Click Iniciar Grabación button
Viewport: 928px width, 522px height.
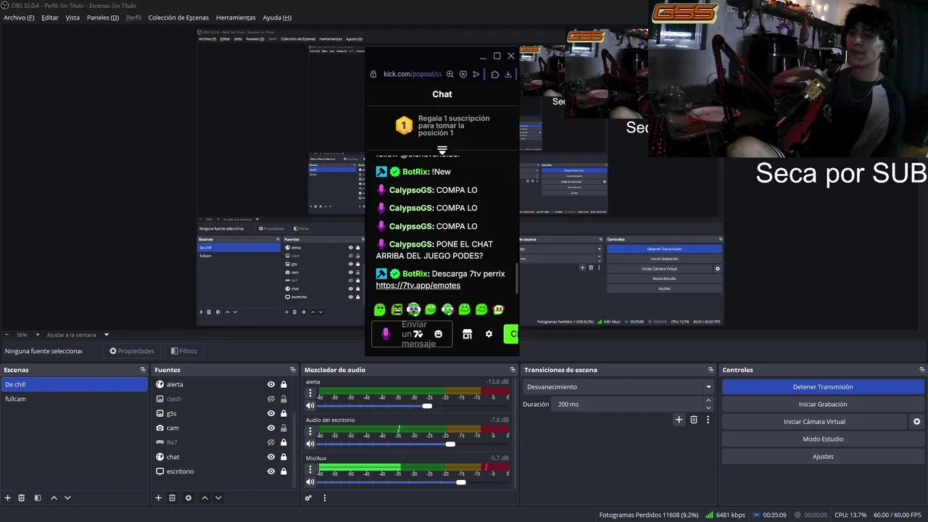point(823,405)
